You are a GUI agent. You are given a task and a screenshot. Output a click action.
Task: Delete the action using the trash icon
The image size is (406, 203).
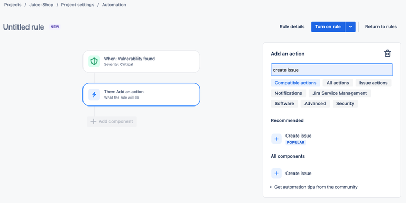pos(387,53)
